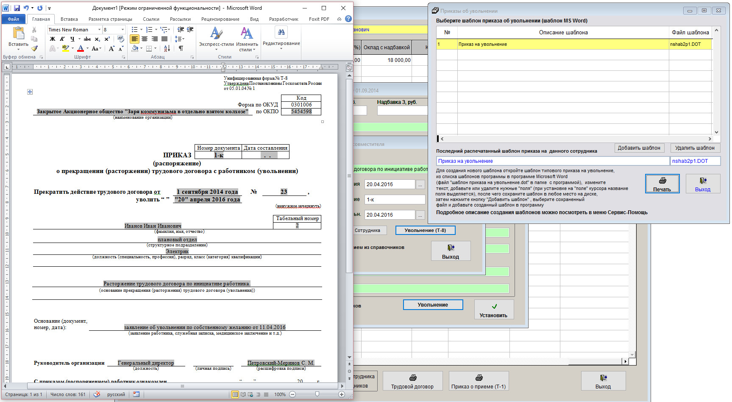732x402 pixels.
Task: Toggle bold formatting (Ж)
Action: [53, 39]
